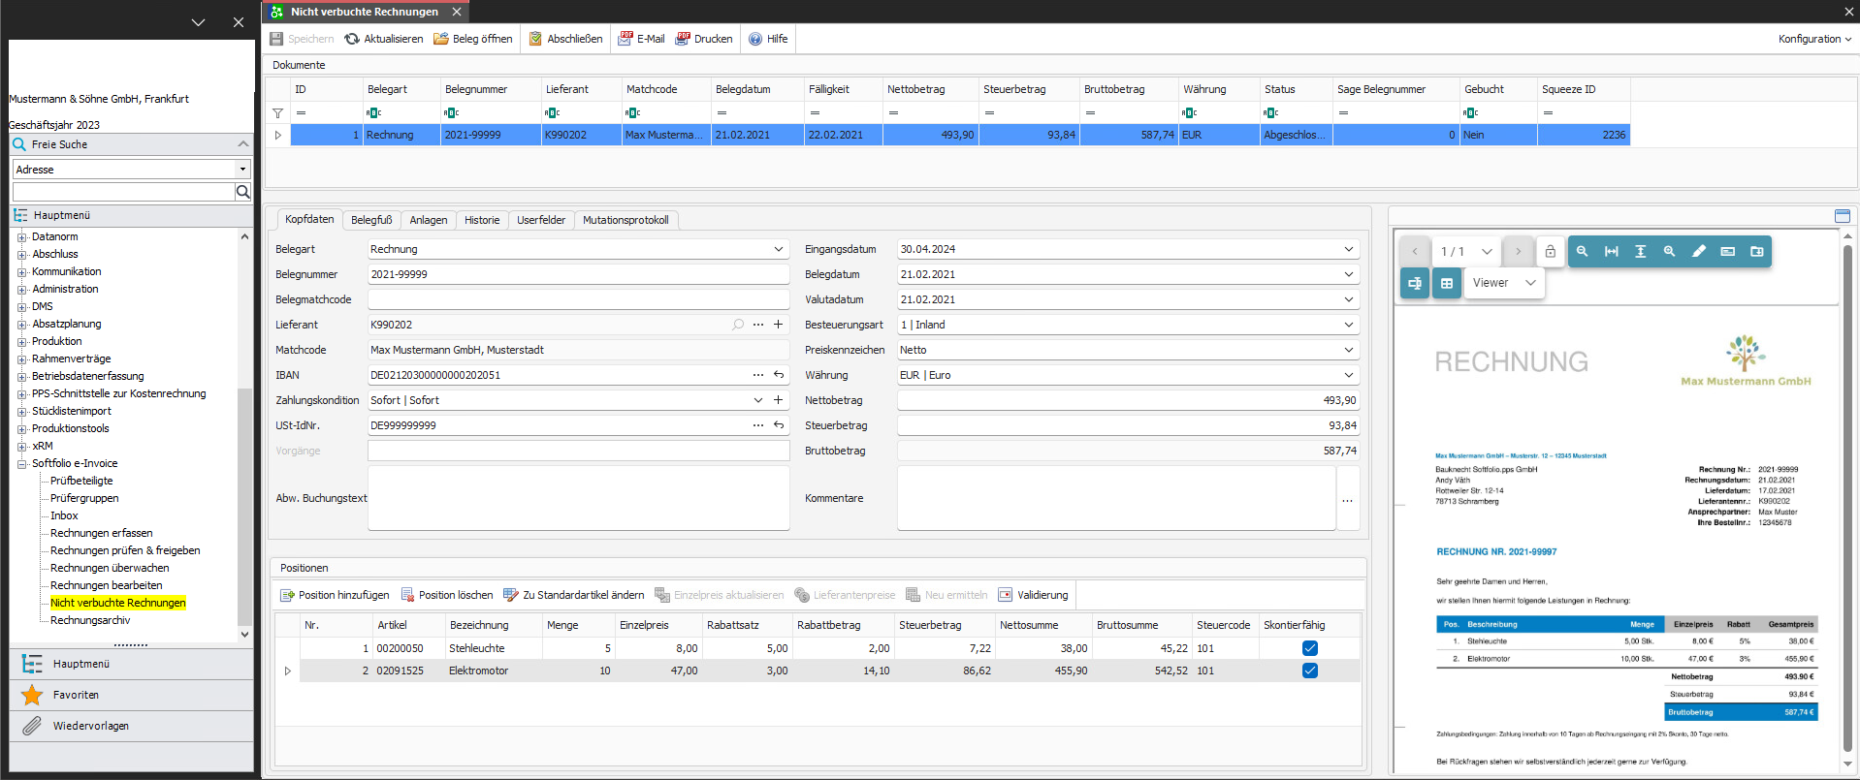Click the padlock icon in document viewer
1860x780 pixels.
tap(1550, 252)
